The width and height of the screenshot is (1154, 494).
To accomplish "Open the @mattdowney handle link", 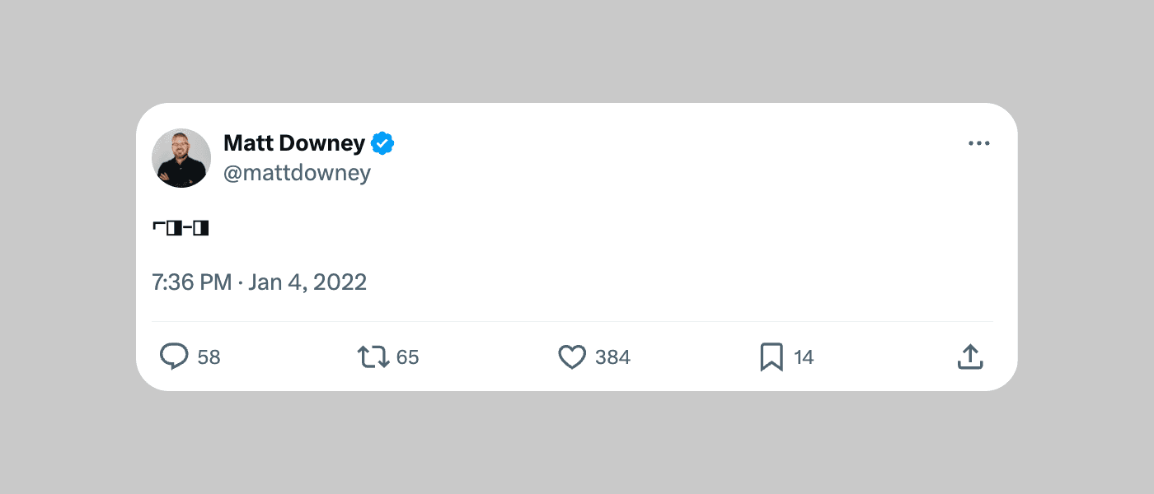I will 297,173.
